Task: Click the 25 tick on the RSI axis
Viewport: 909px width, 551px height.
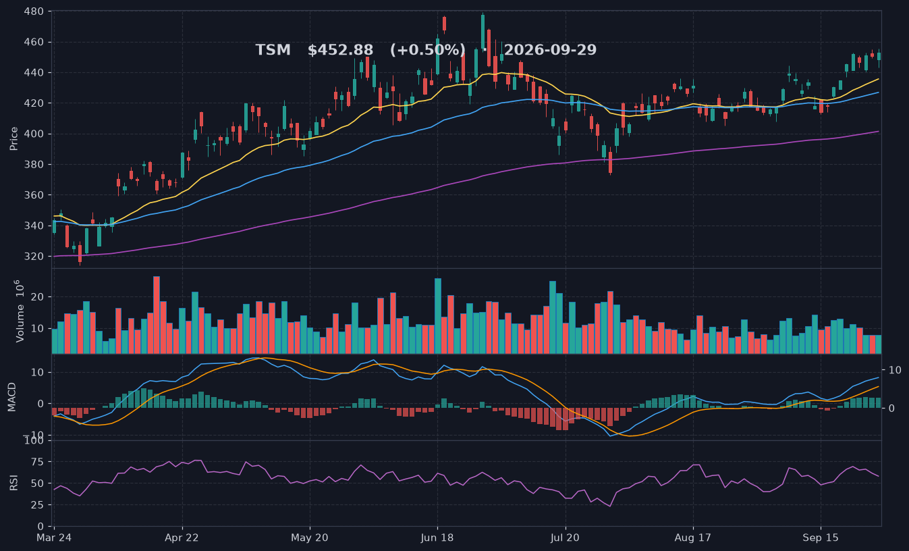Action: [x=38, y=505]
